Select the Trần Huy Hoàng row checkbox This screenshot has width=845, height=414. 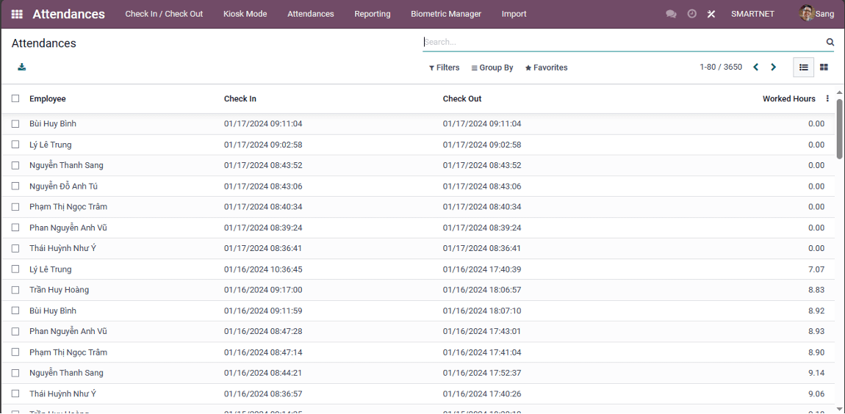pyautogui.click(x=15, y=290)
